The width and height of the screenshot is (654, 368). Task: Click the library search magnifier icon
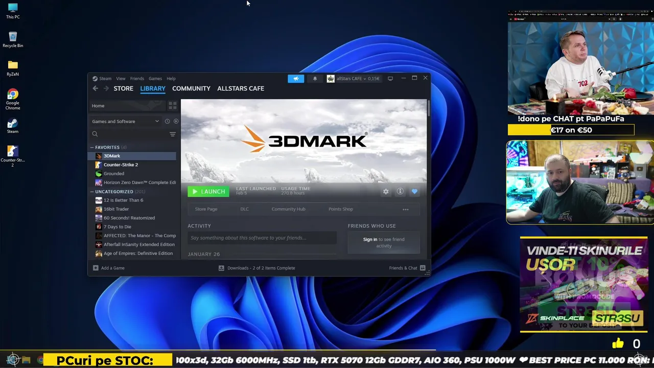point(95,134)
